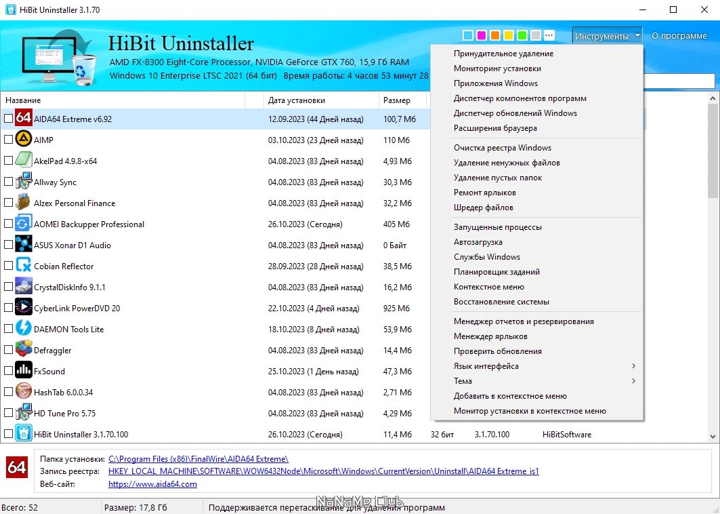Screen dimensions: 720x514
Task: Click the DAEMON Tools Lite icon
Action: click(x=24, y=329)
